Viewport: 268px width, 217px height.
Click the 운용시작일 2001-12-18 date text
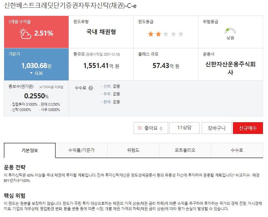[x=103, y=54]
